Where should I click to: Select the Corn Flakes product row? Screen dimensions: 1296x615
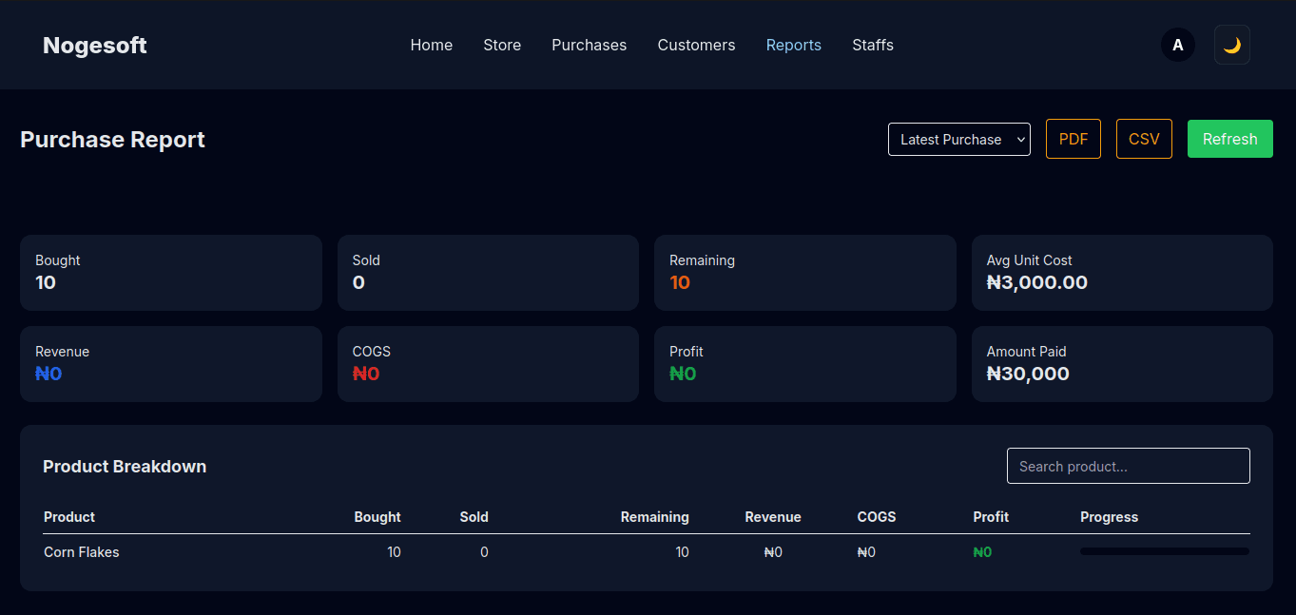click(82, 552)
